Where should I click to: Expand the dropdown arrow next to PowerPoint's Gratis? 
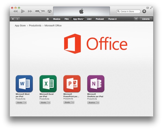[73, 102]
